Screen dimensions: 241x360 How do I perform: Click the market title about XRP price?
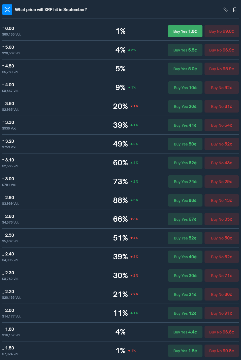click(51, 10)
